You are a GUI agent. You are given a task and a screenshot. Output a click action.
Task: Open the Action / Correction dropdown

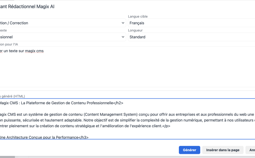tap(63, 23)
